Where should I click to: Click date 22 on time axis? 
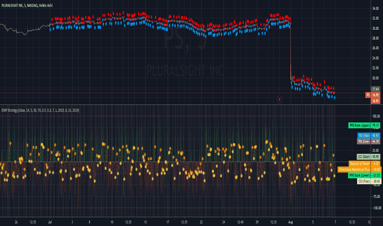point(201,222)
